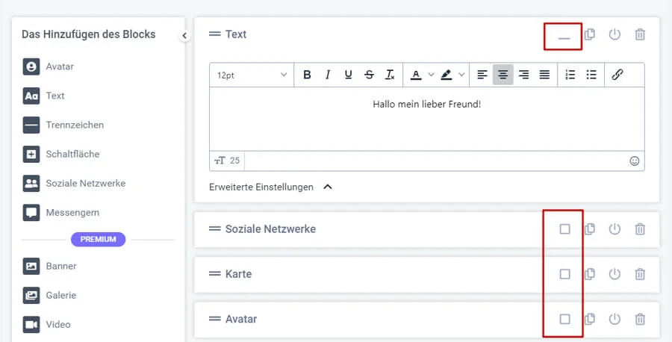
Task: Insert a link using the link icon
Action: [x=617, y=75]
